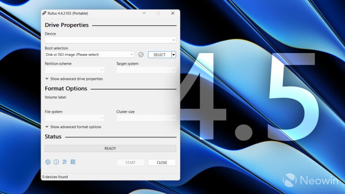Screen dimensions: 345x194
Task: Click the Rufus title bar icon
Action: tap(44, 13)
